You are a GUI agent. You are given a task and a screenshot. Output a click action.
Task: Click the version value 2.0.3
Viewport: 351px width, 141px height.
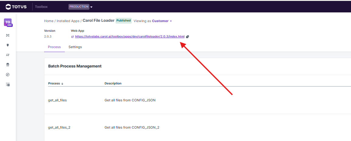(x=48, y=37)
